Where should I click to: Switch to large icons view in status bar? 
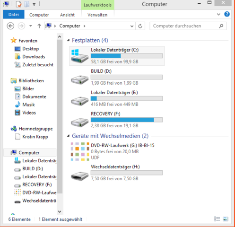point(226,219)
